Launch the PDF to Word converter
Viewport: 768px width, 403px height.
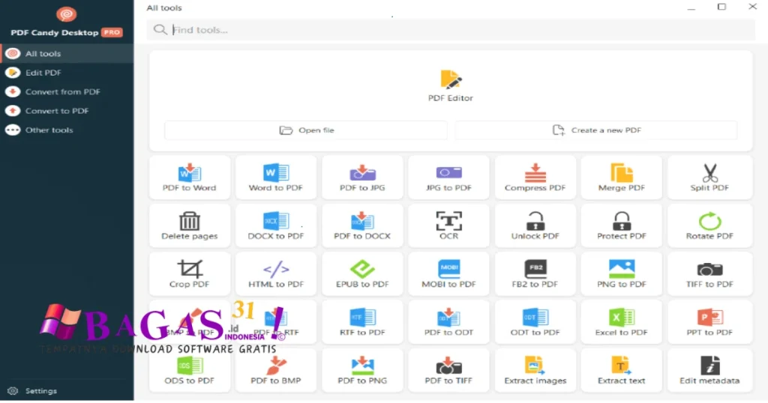coord(190,178)
